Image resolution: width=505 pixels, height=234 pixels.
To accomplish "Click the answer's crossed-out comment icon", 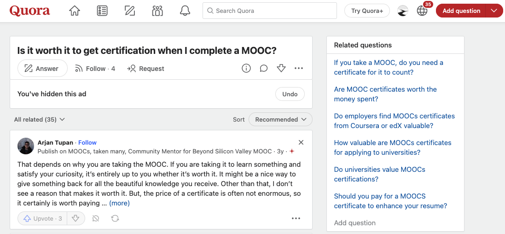I will pos(96,218).
